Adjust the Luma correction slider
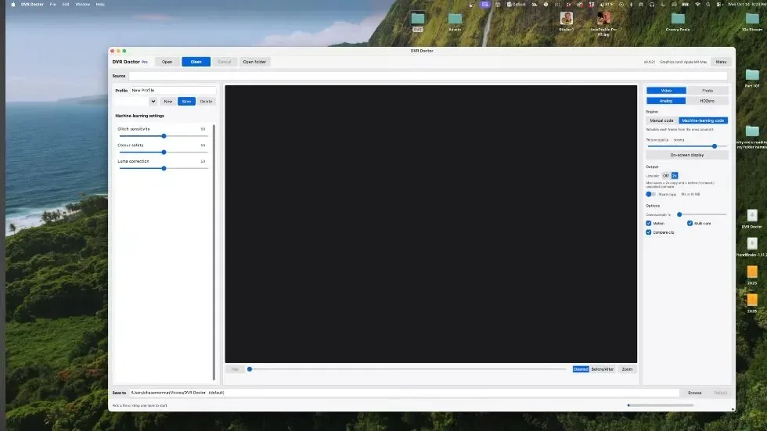The image size is (767, 431). [x=164, y=169]
